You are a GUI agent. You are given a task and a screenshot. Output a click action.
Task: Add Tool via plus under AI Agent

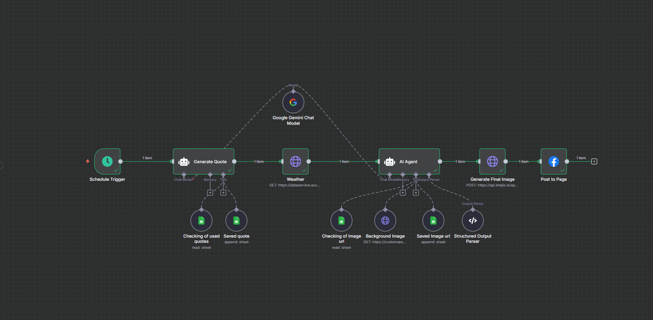pyautogui.click(x=416, y=193)
